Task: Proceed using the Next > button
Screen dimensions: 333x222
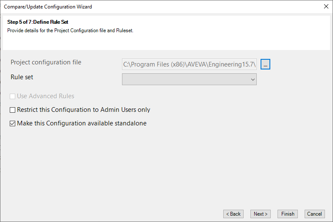Action: [x=261, y=214]
